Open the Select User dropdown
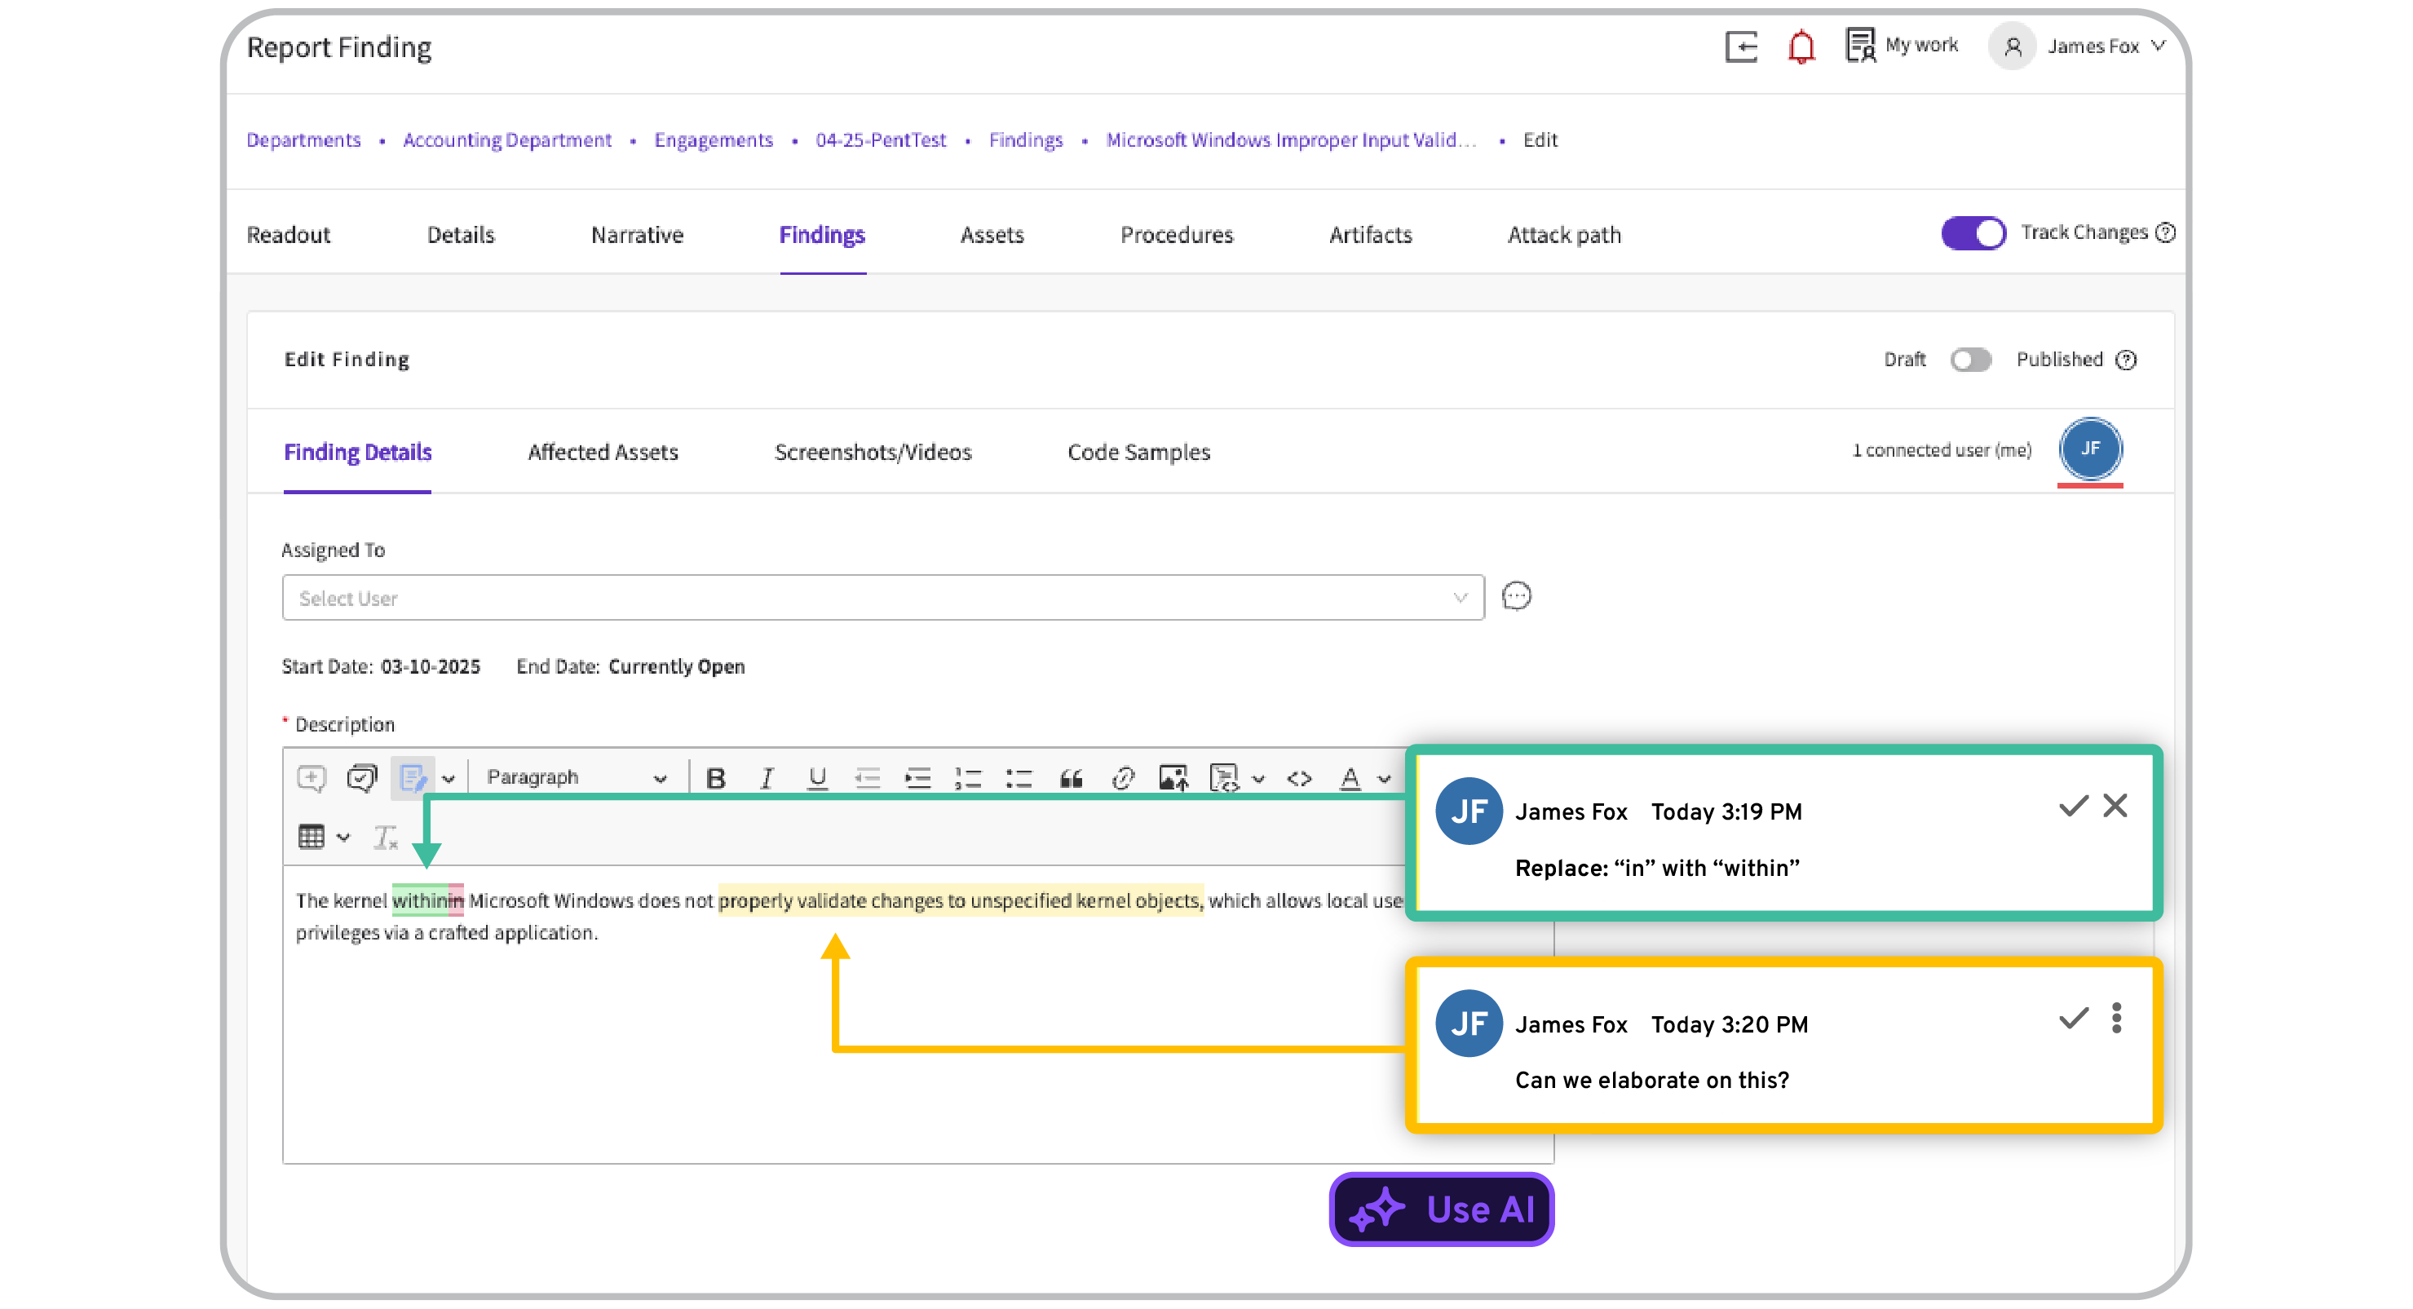2413x1309 pixels. click(882, 598)
